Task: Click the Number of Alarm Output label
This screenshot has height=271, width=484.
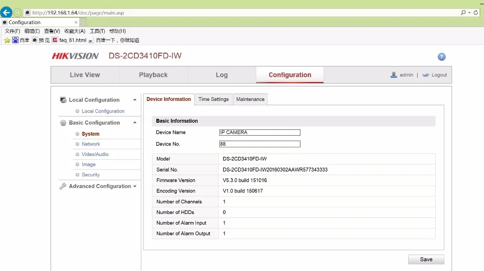Action: [183, 233]
